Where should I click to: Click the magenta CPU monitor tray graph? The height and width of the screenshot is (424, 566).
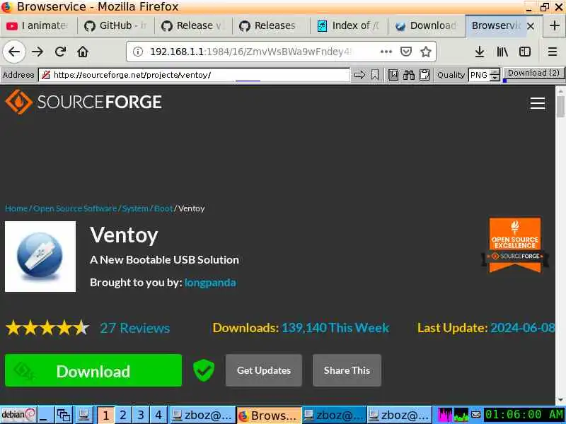pyautogui.click(x=445, y=415)
